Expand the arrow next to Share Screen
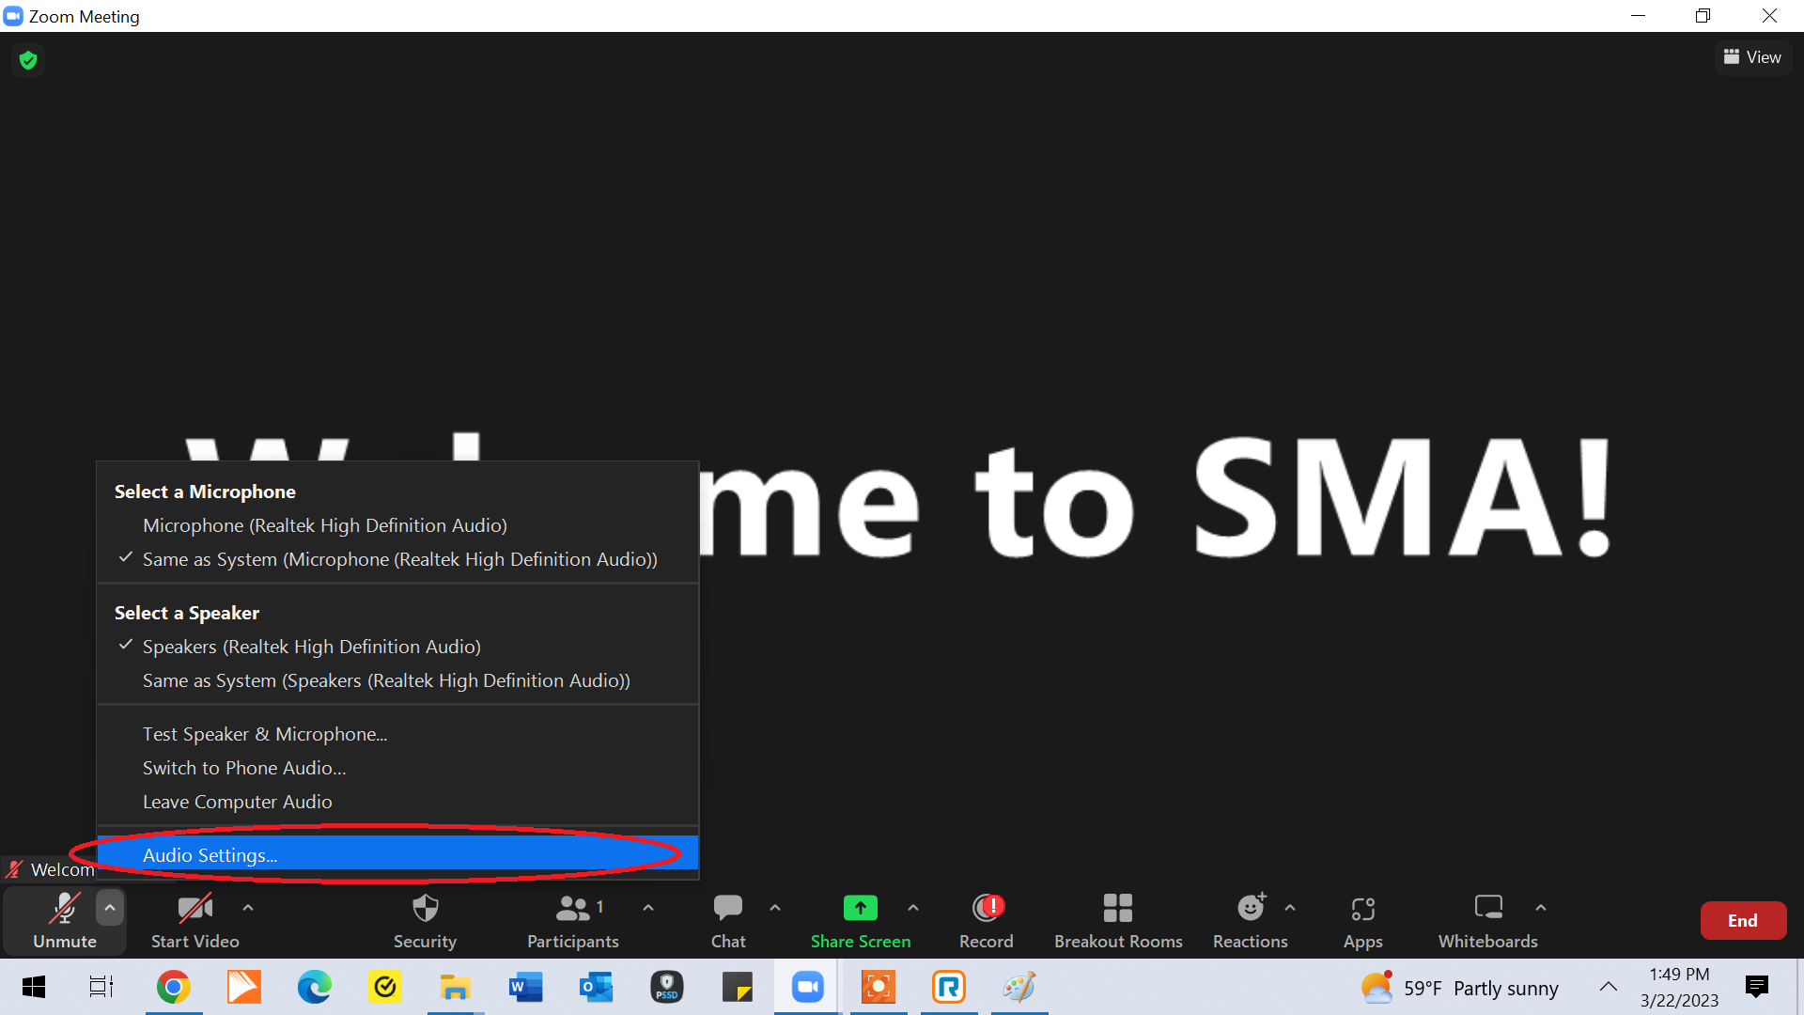1804x1015 pixels. (913, 908)
